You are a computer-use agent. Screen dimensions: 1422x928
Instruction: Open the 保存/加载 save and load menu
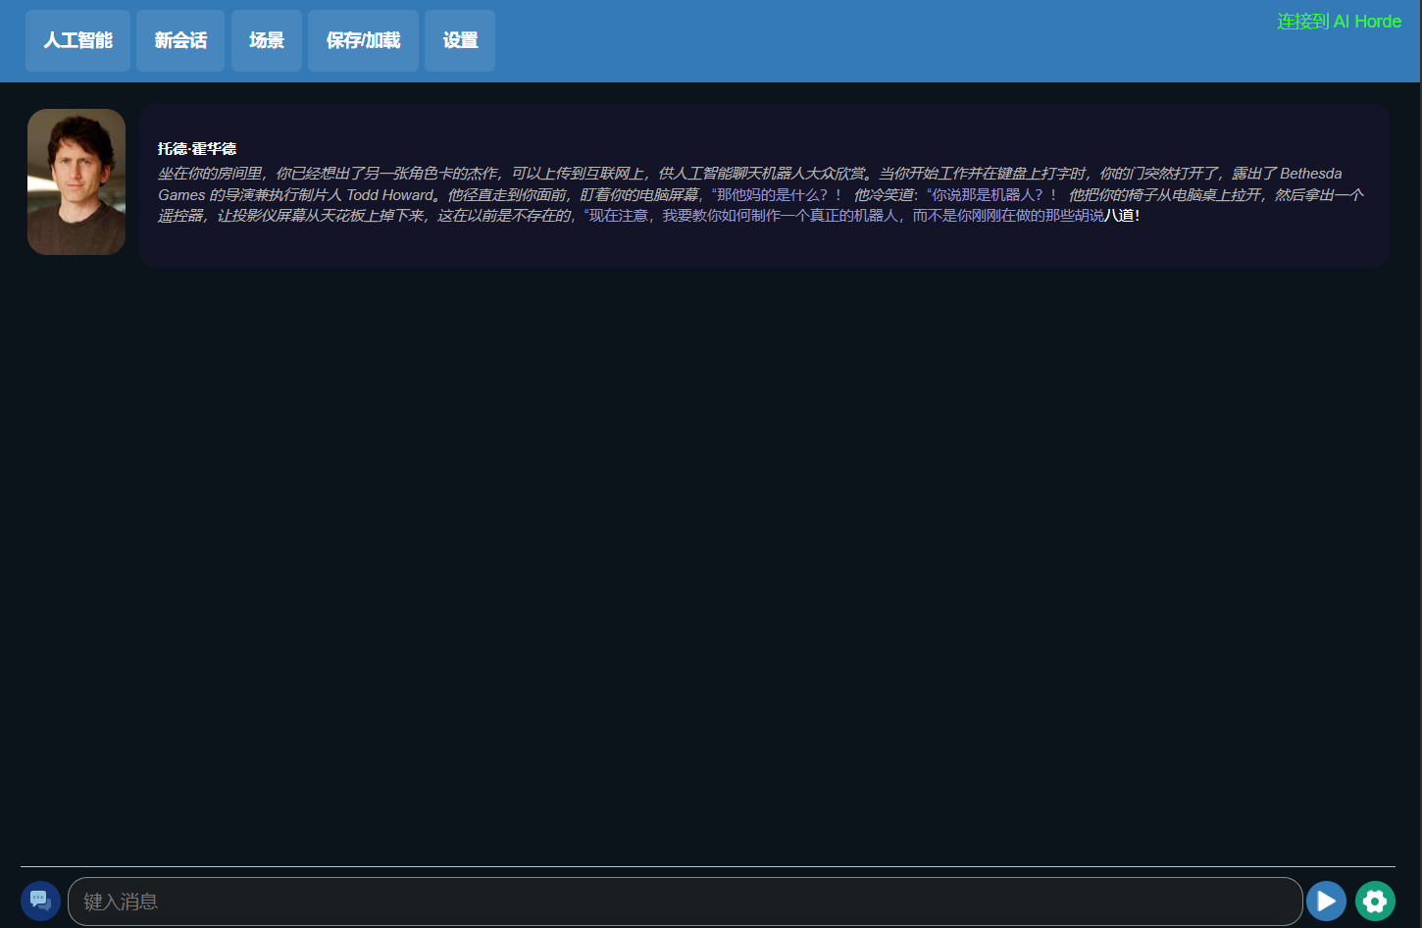pos(363,40)
